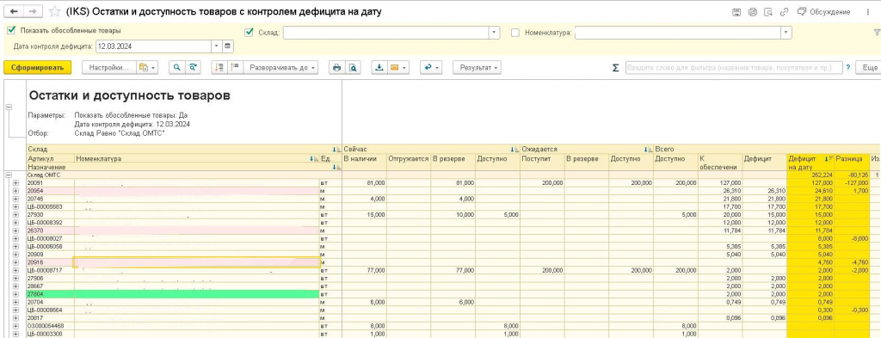The image size is (881, 338).
Task: Send report by email envelope icon
Action: coord(394,67)
